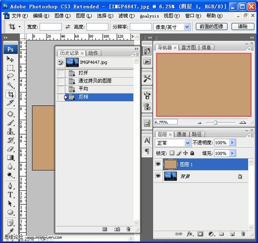The height and width of the screenshot is (243, 258).
Task: Open the Tool Presets dock icon
Action: pyautogui.click(x=147, y=79)
